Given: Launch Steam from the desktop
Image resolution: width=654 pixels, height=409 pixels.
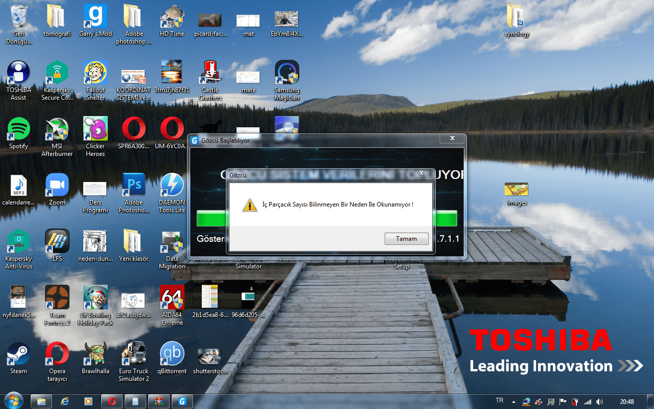Looking at the screenshot, I should (x=19, y=359).
